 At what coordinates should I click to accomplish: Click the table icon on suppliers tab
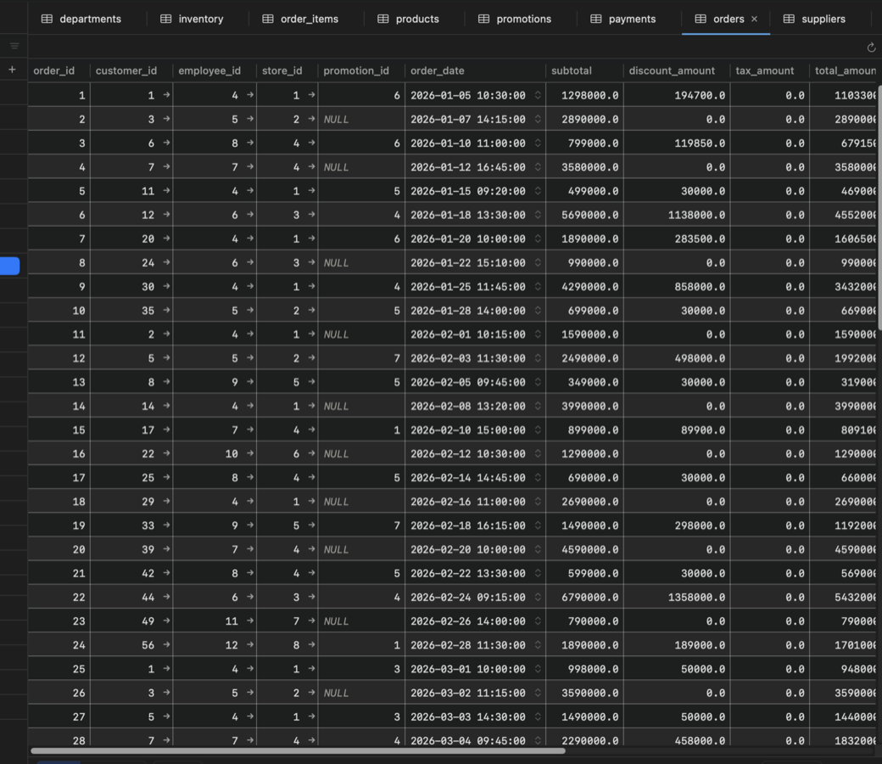coord(790,19)
